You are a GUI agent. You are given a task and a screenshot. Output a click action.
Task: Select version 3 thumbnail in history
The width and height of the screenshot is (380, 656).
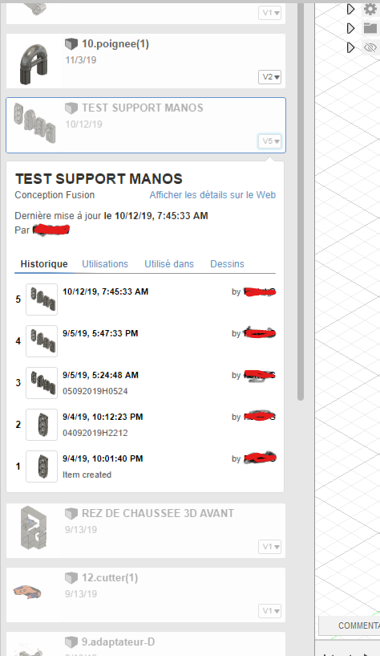tap(42, 383)
